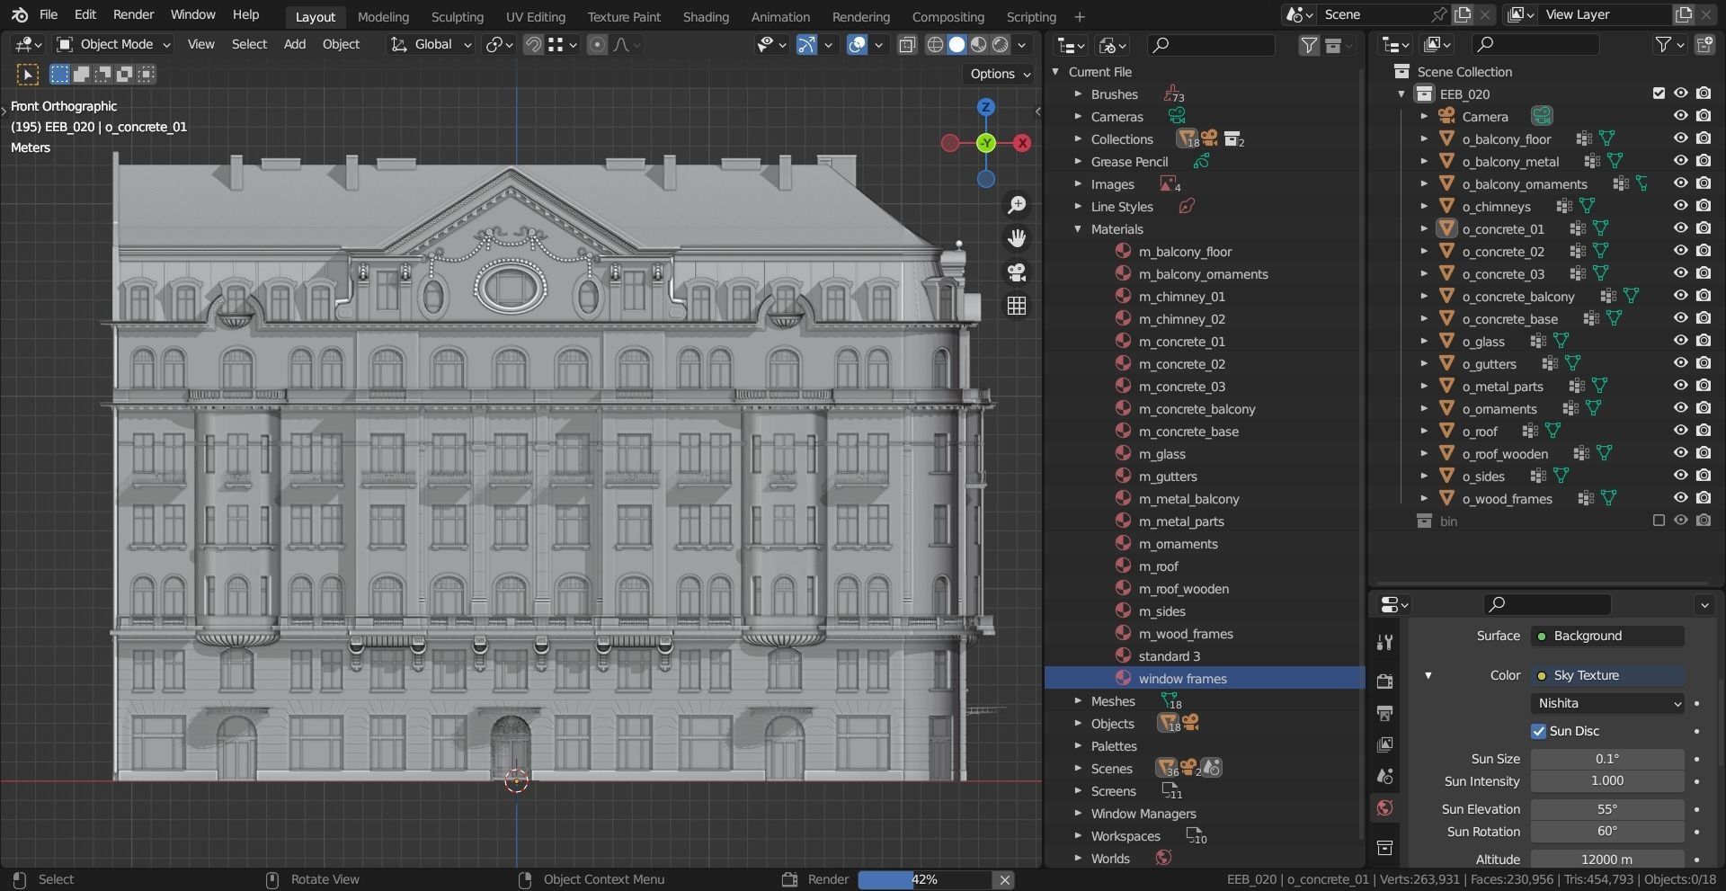Click the outliner filter funnel icon
Image resolution: width=1726 pixels, height=891 pixels.
click(x=1663, y=44)
